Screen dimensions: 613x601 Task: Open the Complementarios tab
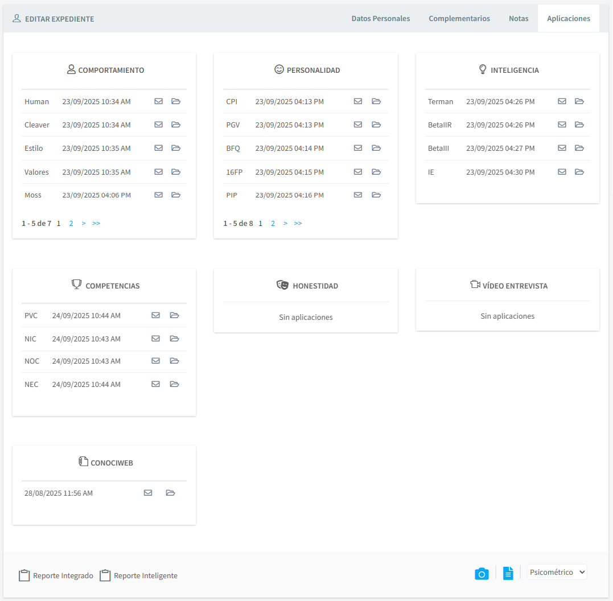459,19
